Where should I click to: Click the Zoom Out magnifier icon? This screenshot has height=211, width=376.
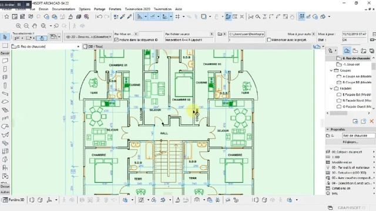26,26
